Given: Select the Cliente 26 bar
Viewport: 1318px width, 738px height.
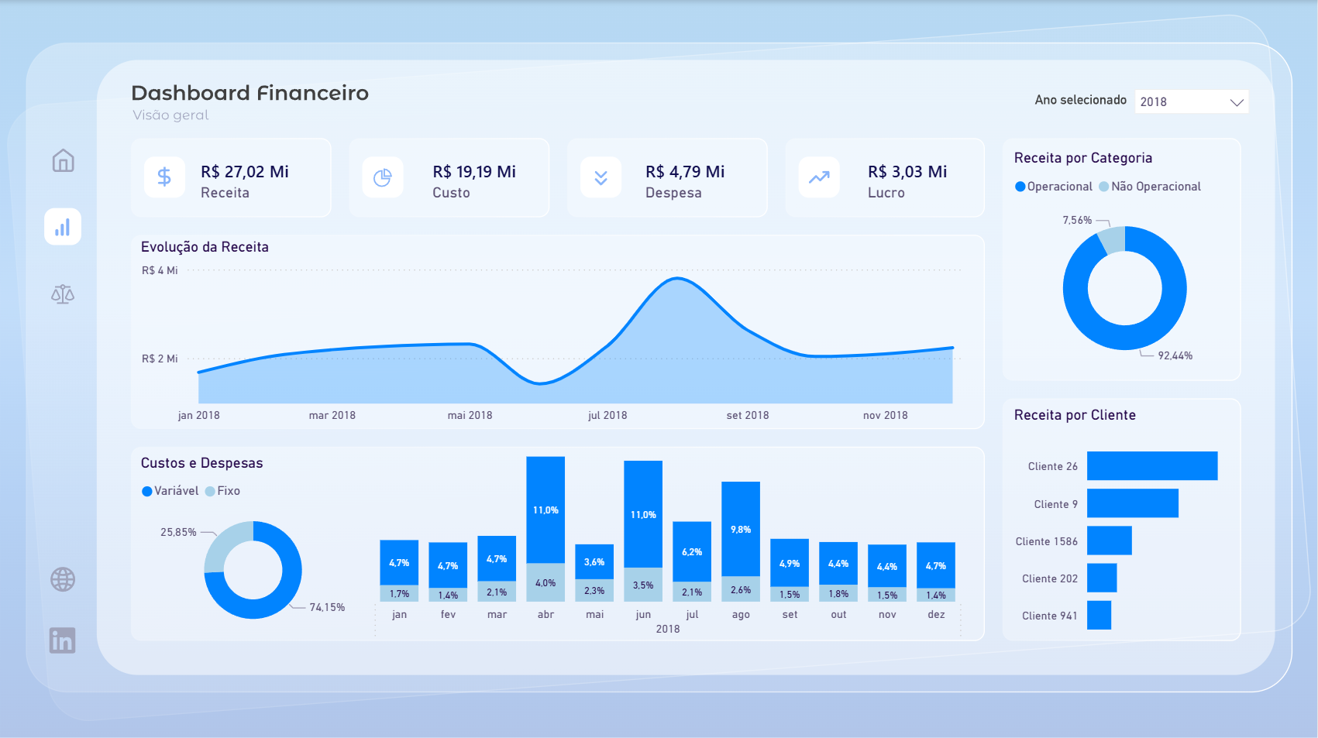Looking at the screenshot, I should [x=1152, y=465].
